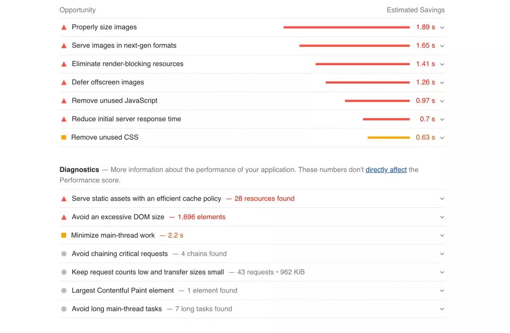Expand Avoid long main-thread tasks chevron

[x=442, y=309]
